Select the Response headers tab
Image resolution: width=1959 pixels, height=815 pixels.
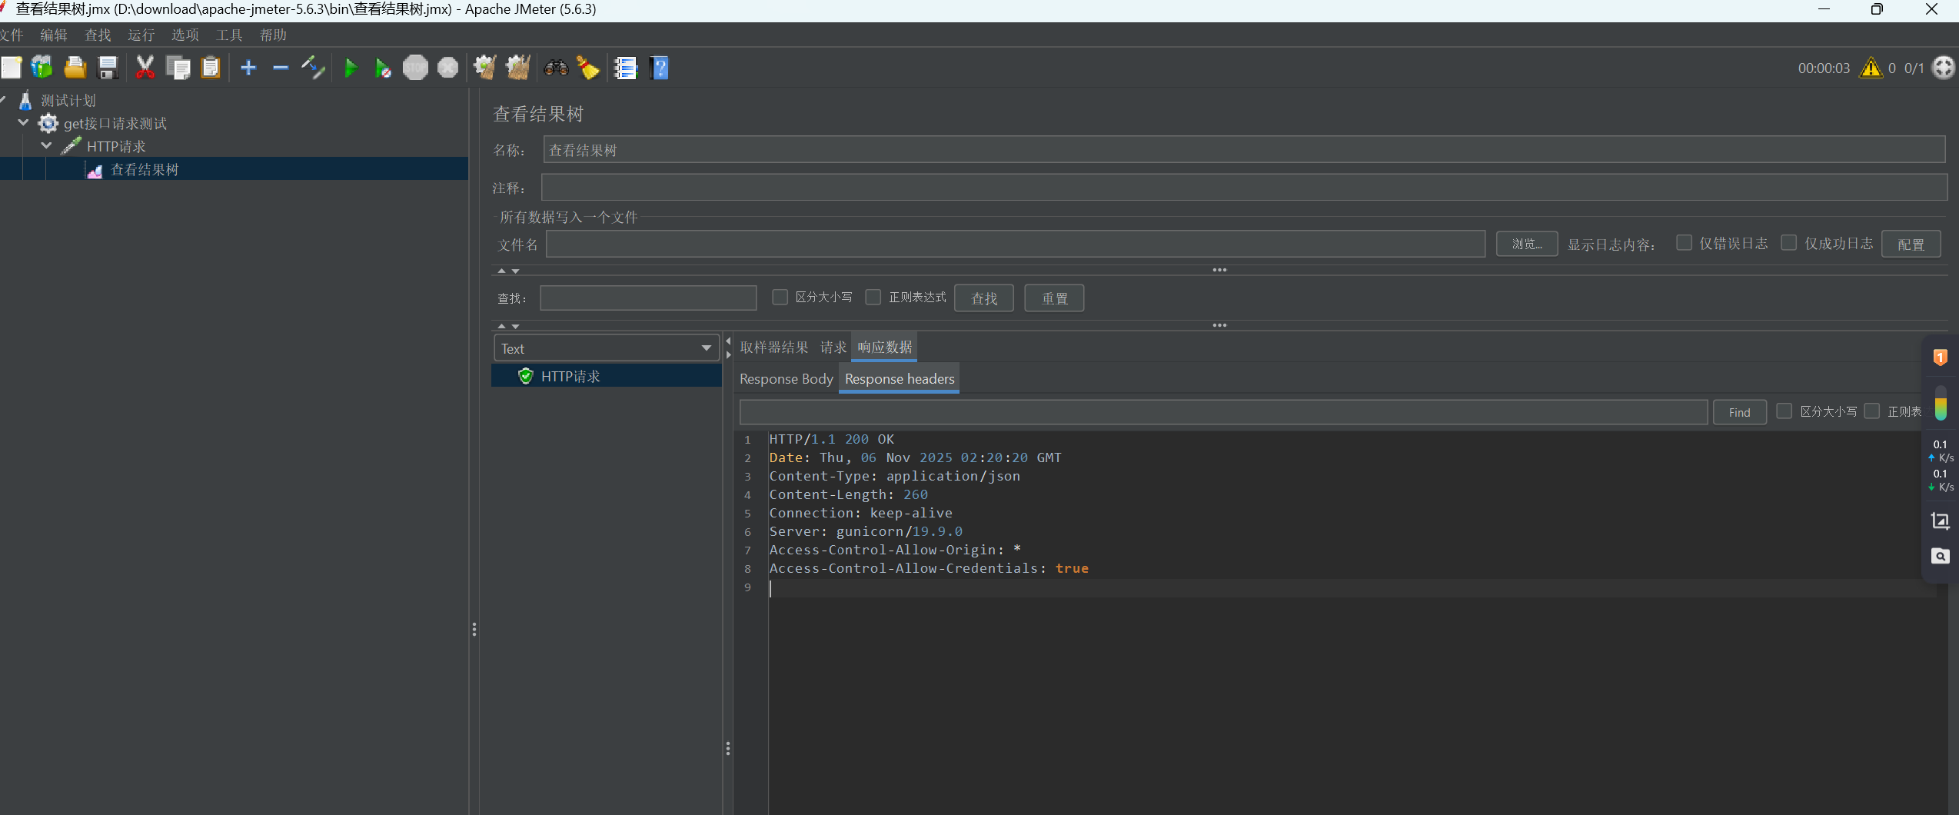pos(900,379)
